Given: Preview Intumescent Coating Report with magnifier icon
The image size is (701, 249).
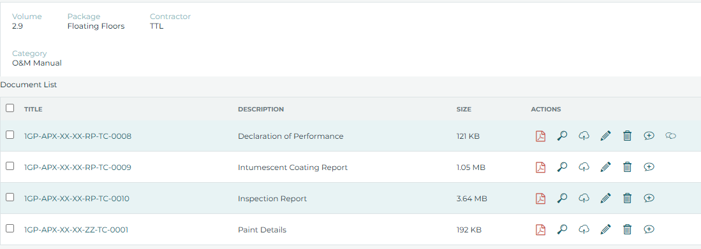Looking at the screenshot, I should point(562,167).
